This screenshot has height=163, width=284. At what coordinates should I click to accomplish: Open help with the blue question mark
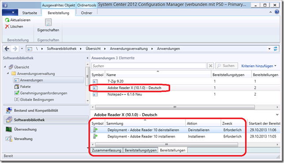tap(277, 12)
